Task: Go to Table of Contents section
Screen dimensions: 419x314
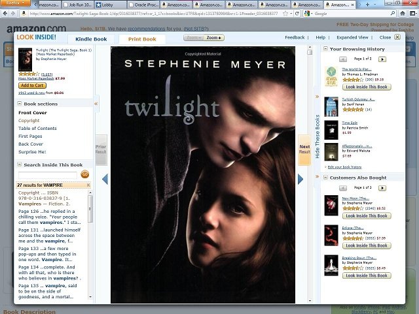Action: [x=37, y=128]
